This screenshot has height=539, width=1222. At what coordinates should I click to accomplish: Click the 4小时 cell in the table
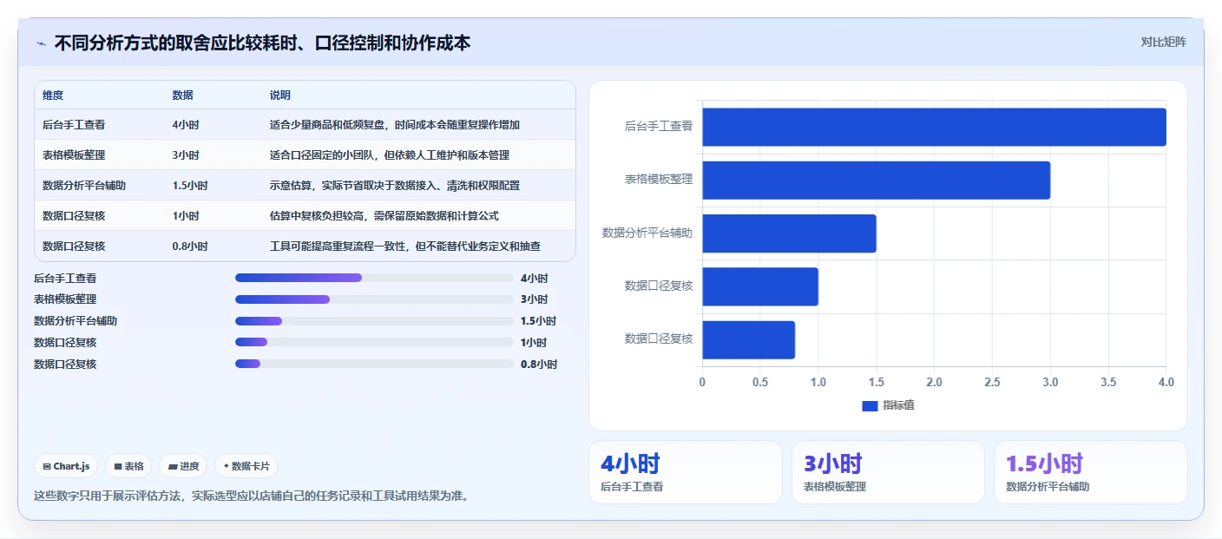click(x=186, y=125)
